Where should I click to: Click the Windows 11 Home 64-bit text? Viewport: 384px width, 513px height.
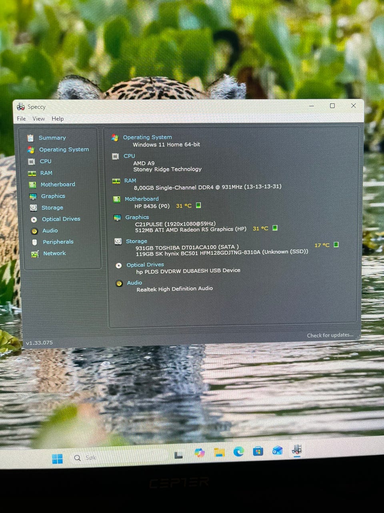(x=166, y=145)
